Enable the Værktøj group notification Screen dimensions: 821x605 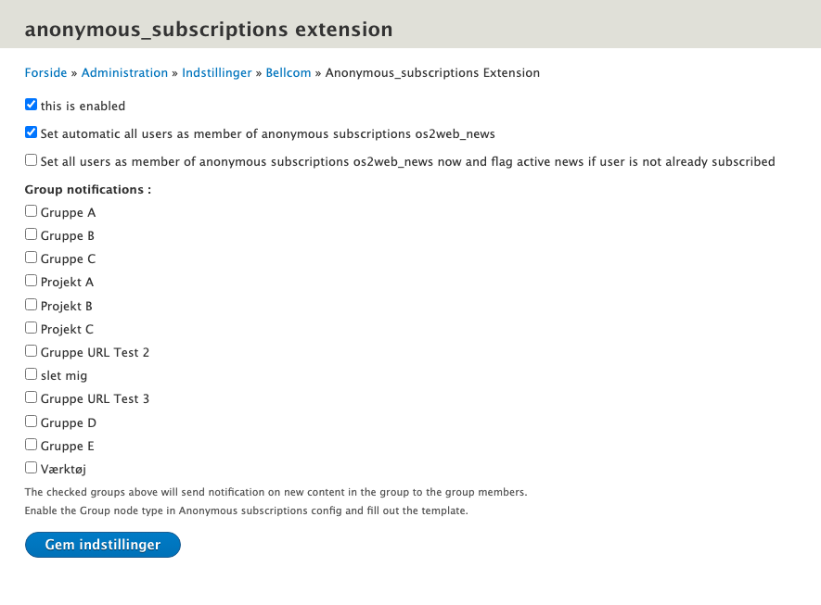click(31, 467)
